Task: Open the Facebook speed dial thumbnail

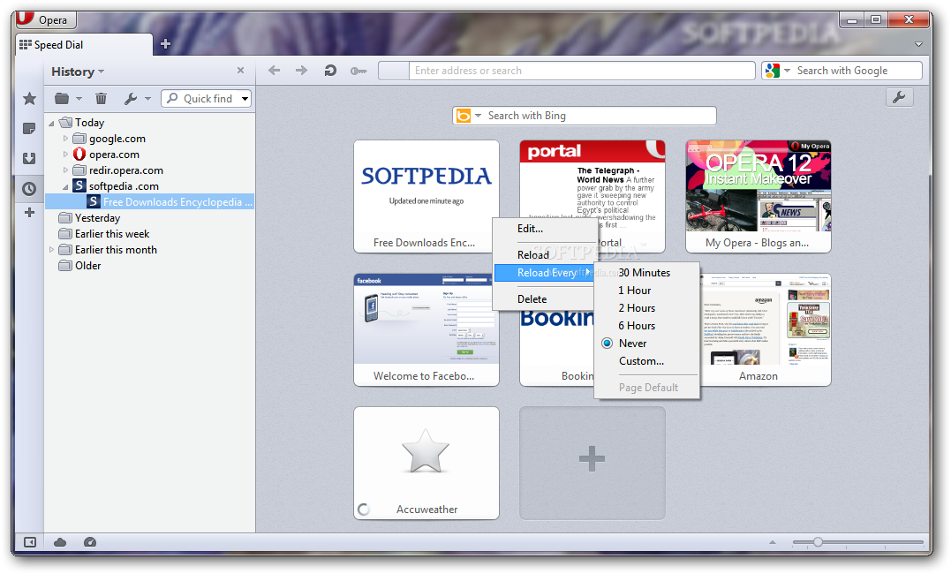Action: [x=426, y=329]
